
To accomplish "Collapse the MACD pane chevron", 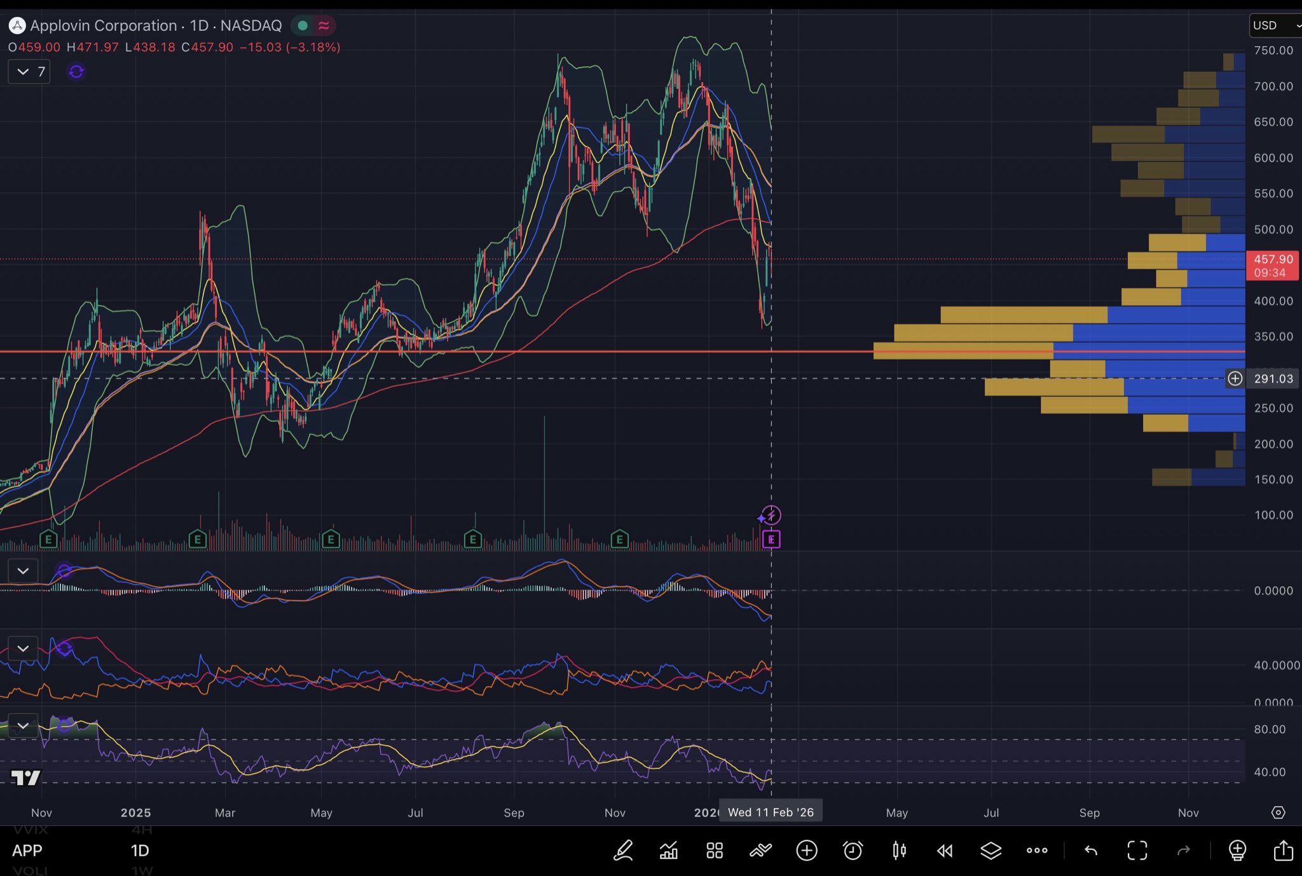I will (x=23, y=571).
